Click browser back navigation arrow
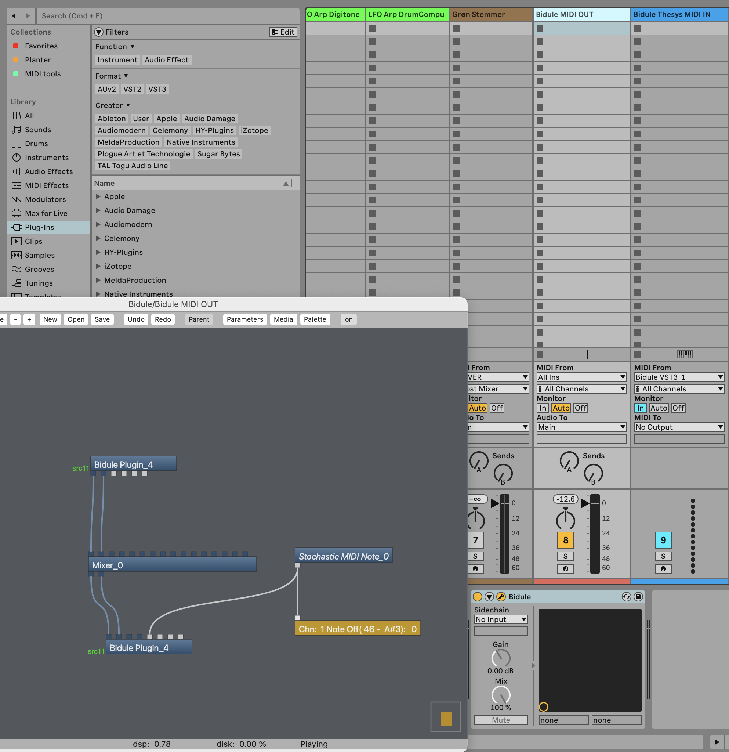 [14, 16]
